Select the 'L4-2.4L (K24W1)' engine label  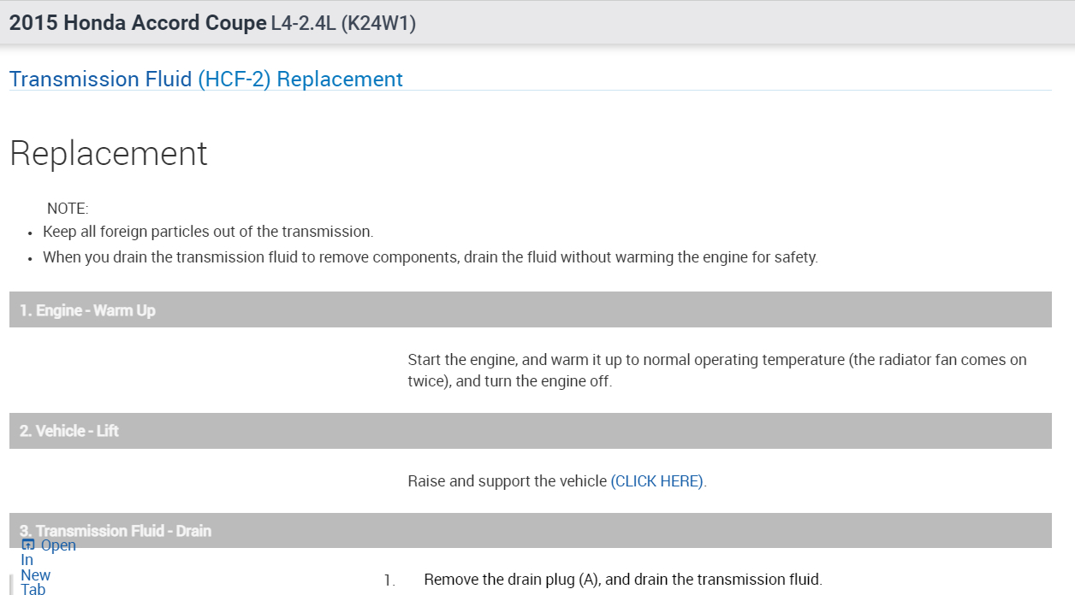click(x=343, y=23)
